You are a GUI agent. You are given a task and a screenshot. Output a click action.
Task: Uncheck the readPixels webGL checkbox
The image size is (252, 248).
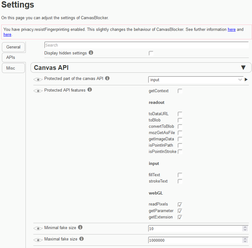pyautogui.click(x=180, y=204)
